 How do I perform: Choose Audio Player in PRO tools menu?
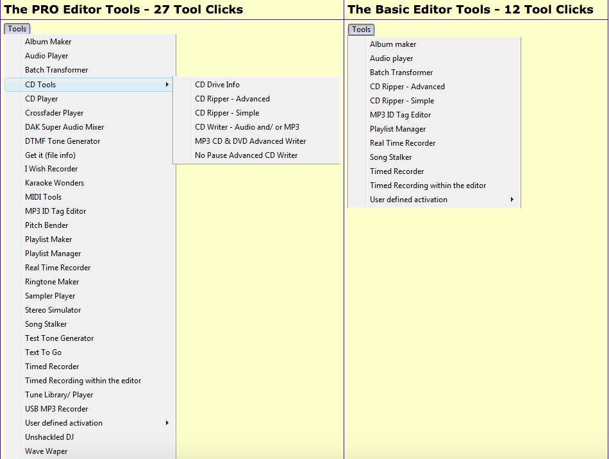(47, 56)
